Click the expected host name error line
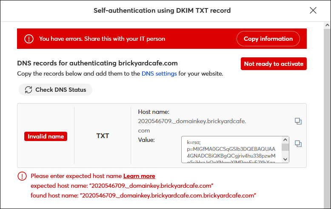The image size is (331, 209). pos(122,186)
